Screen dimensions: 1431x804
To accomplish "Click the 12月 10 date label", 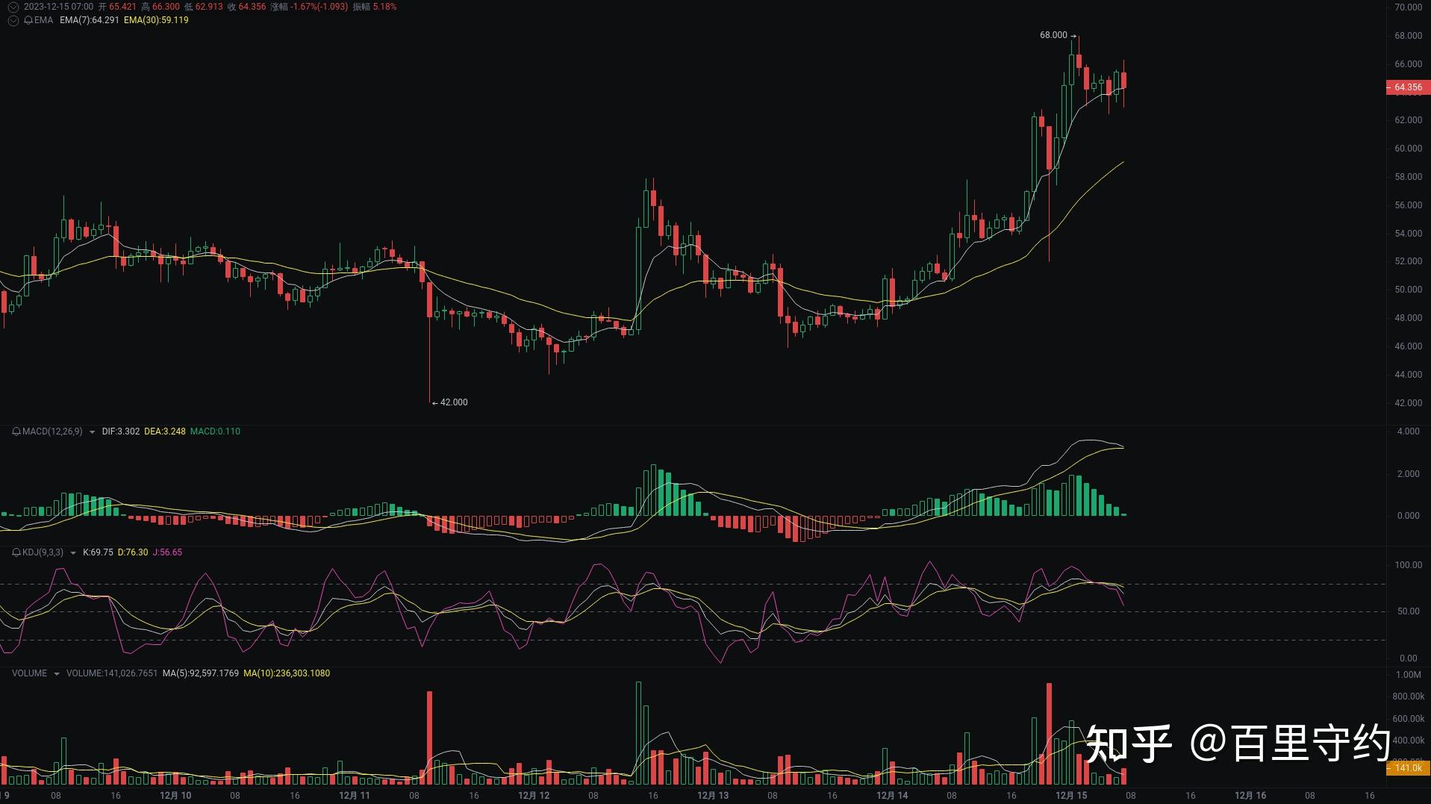I will (x=175, y=796).
